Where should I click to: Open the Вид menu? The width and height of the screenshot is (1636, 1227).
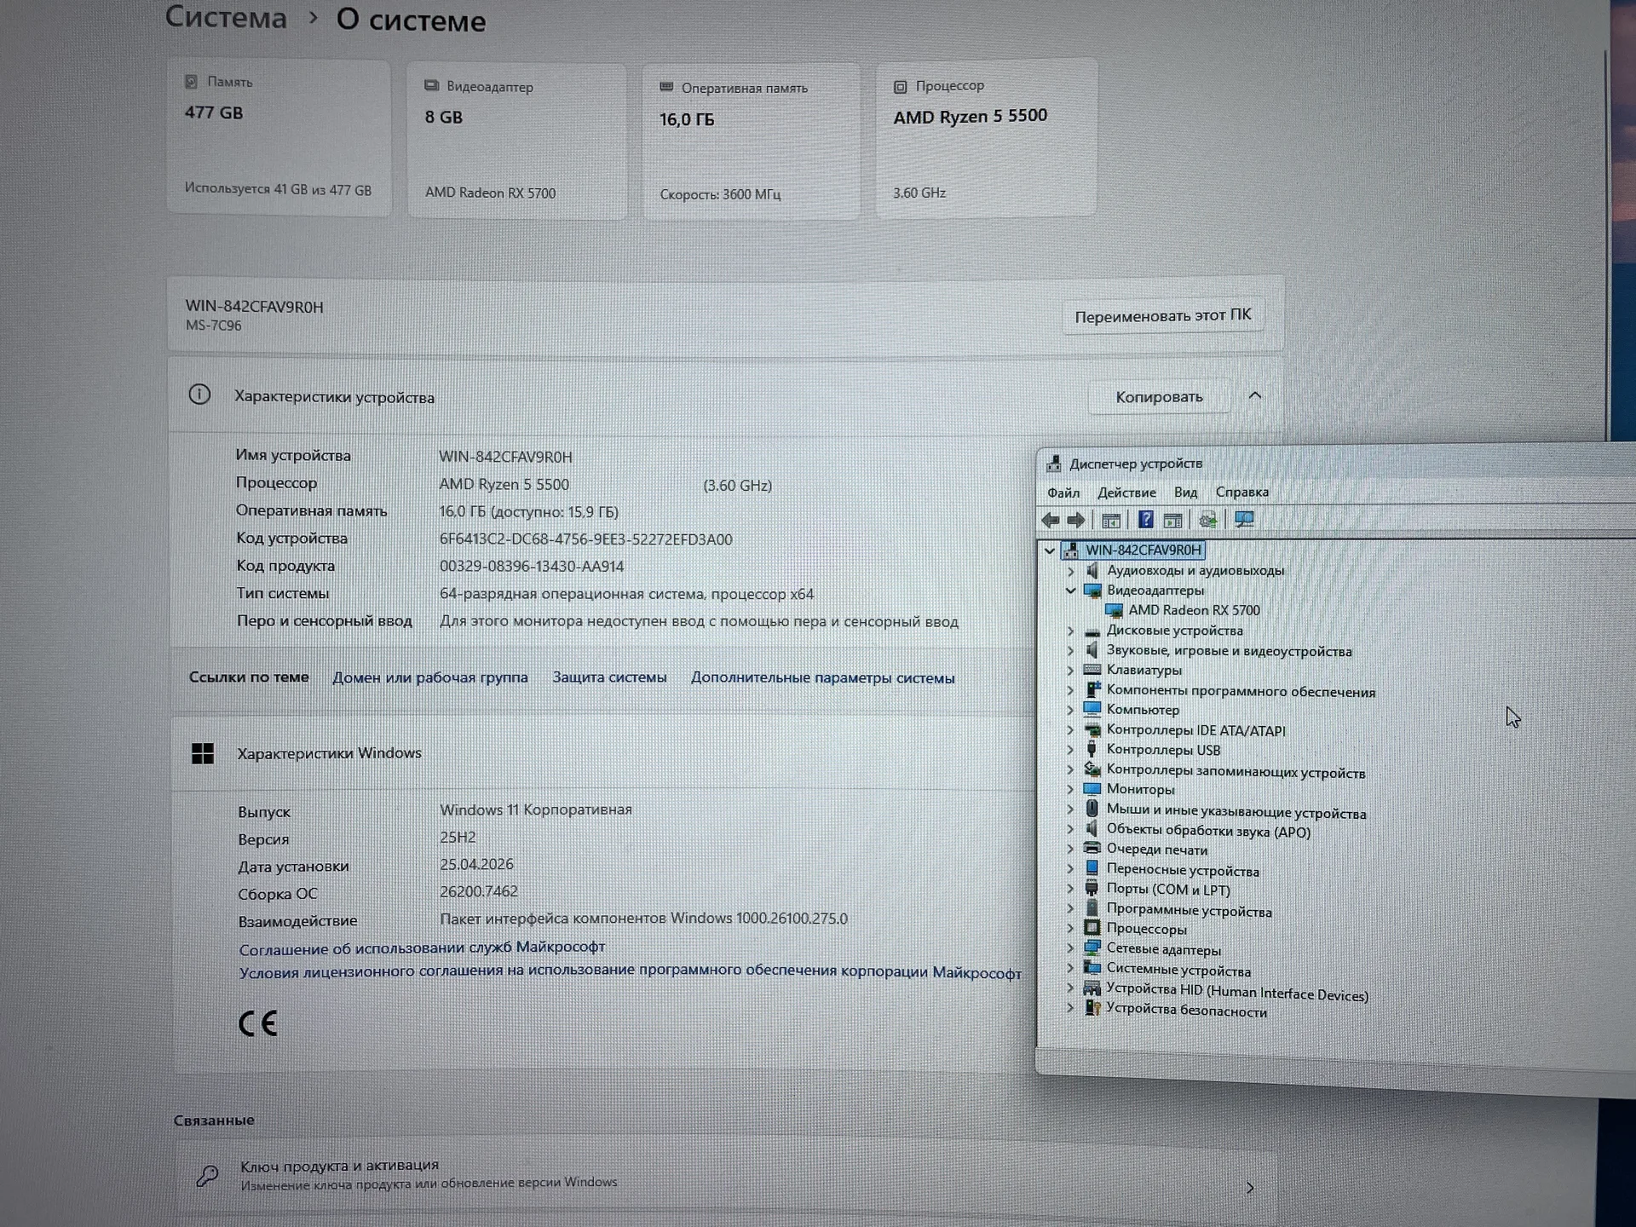[x=1186, y=493]
